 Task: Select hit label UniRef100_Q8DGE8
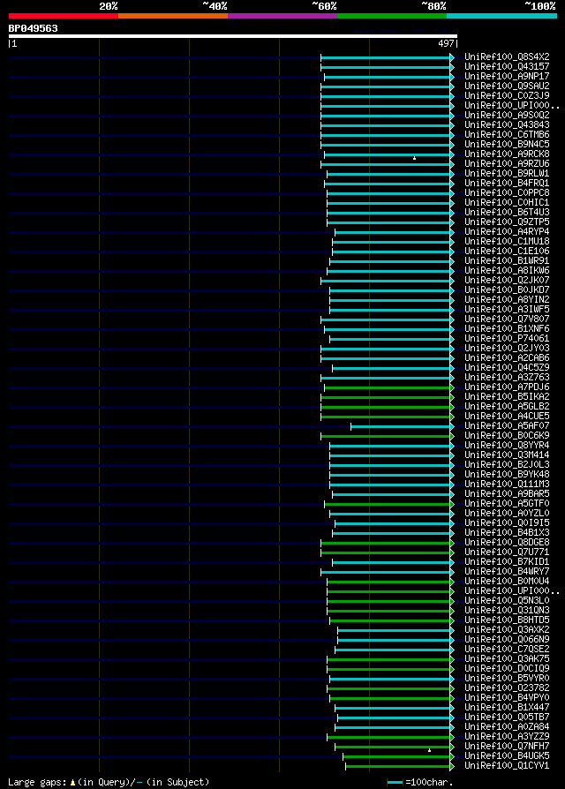(507, 543)
